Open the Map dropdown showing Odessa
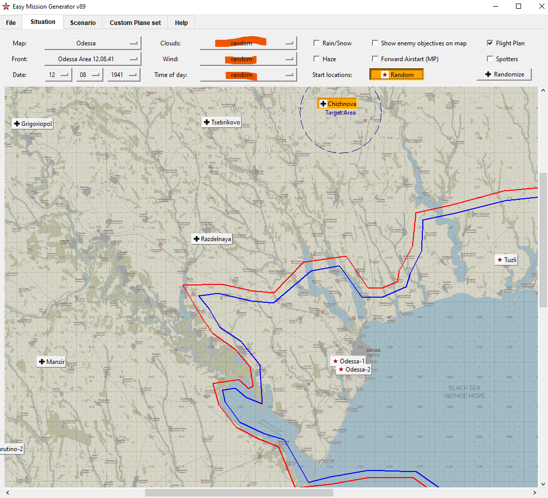This screenshot has width=548, height=498. pyautogui.click(x=92, y=43)
